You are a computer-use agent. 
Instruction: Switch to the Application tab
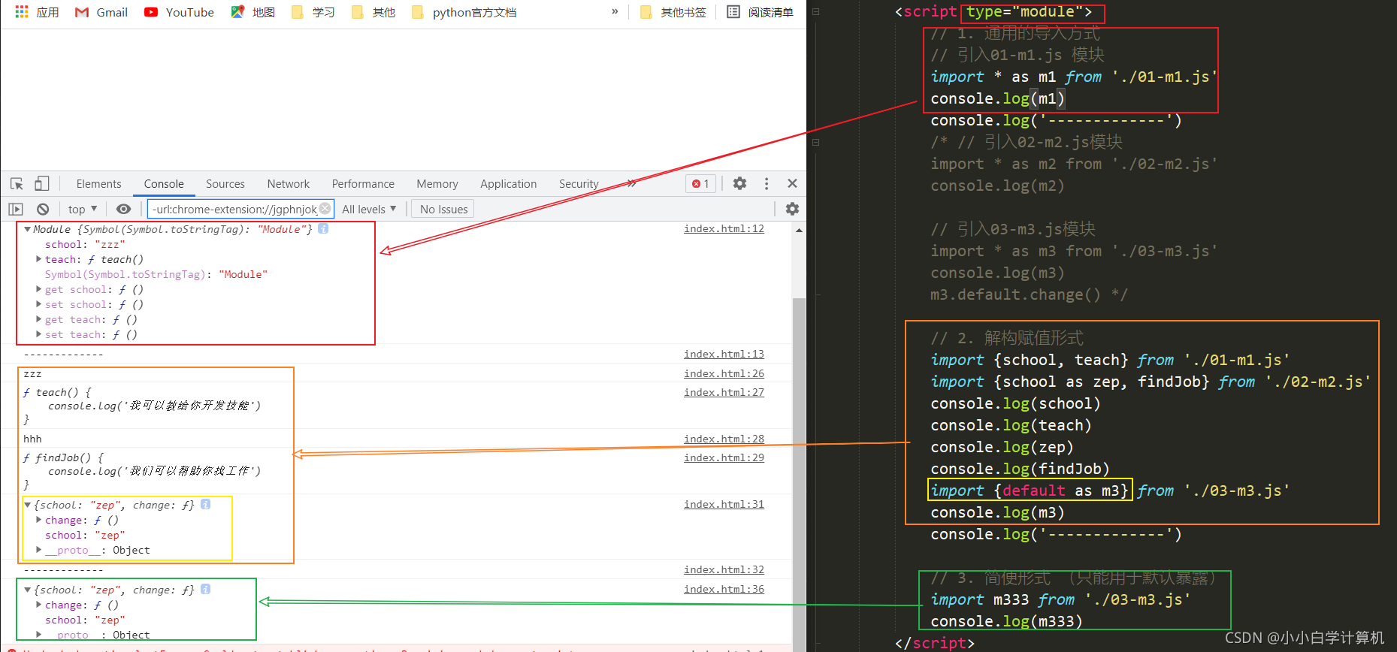click(509, 184)
